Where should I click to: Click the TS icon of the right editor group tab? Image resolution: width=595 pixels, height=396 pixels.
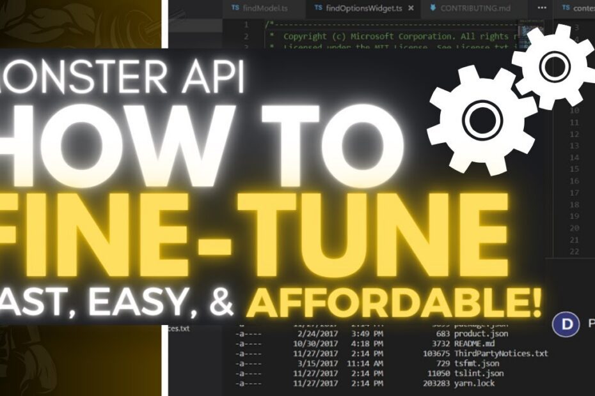tap(566, 8)
